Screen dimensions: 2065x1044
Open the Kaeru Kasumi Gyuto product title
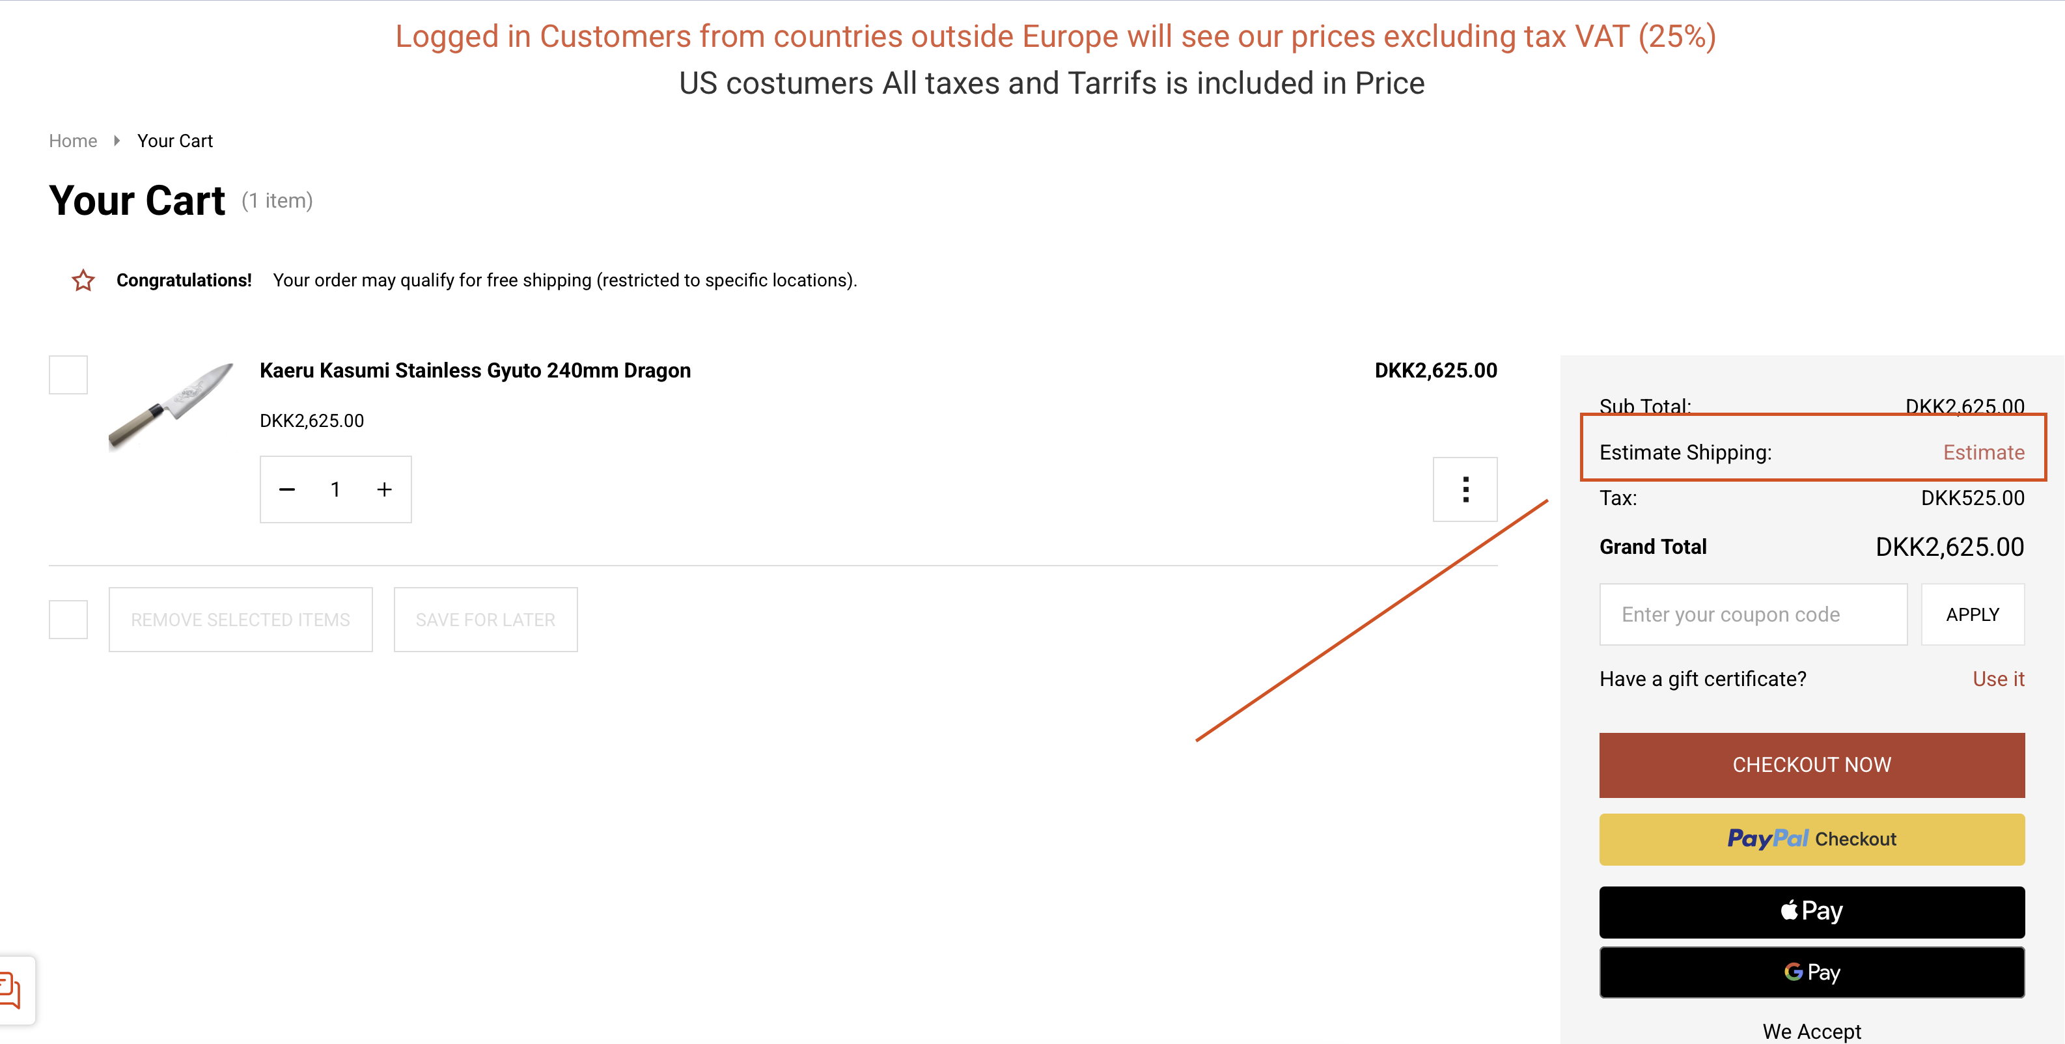[475, 370]
